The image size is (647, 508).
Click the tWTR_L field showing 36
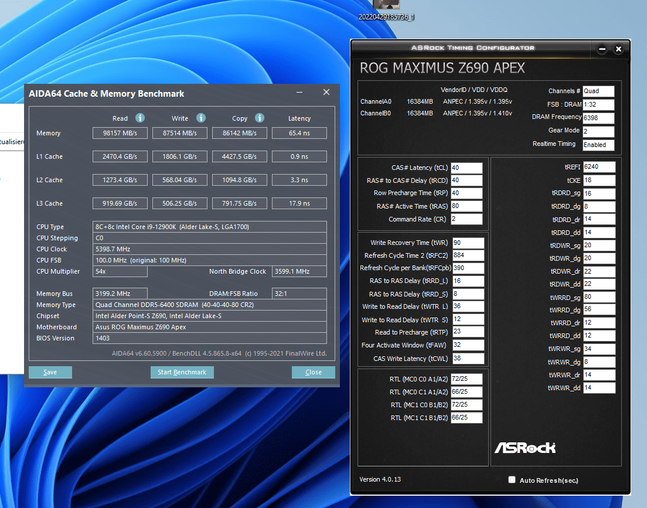click(468, 306)
